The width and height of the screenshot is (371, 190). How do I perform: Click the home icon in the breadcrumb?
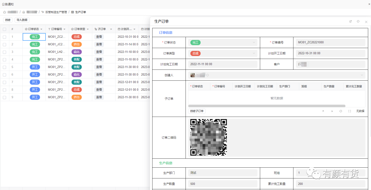click(x=4, y=12)
